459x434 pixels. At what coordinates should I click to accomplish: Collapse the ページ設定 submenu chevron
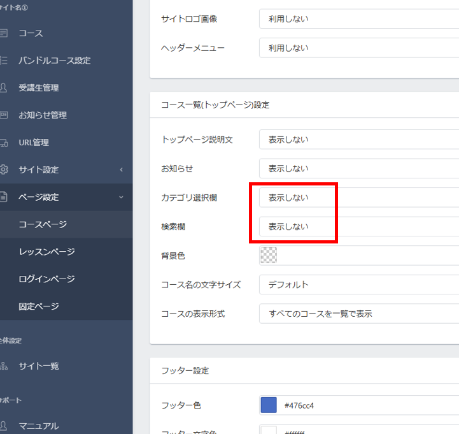(121, 198)
